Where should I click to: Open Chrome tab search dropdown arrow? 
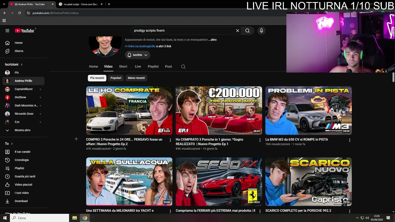coord(4,4)
